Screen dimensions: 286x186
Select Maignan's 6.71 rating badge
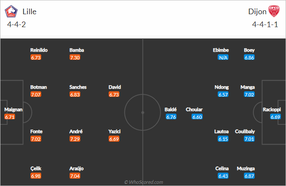click(10, 117)
